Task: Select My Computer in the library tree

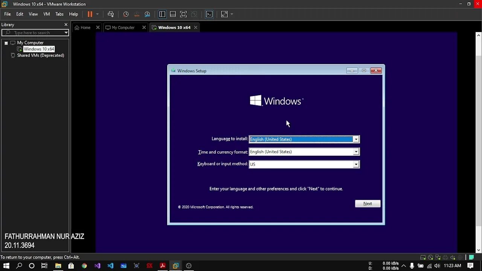Action: click(30, 43)
